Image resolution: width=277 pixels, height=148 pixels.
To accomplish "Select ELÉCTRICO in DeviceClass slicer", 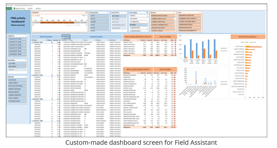I will click(x=119, y=19).
